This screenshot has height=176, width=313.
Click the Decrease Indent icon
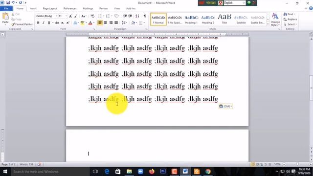point(125,16)
